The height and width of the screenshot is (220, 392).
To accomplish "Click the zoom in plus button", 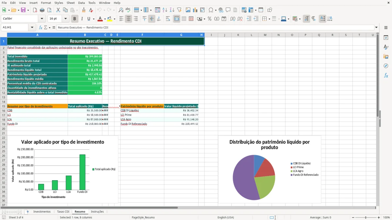I will pos(379,217).
